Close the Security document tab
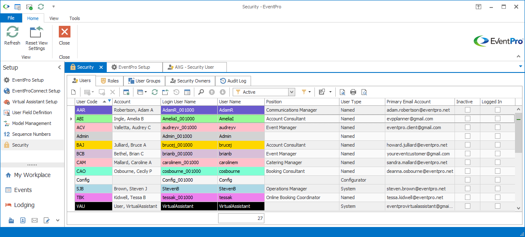 click(x=101, y=67)
